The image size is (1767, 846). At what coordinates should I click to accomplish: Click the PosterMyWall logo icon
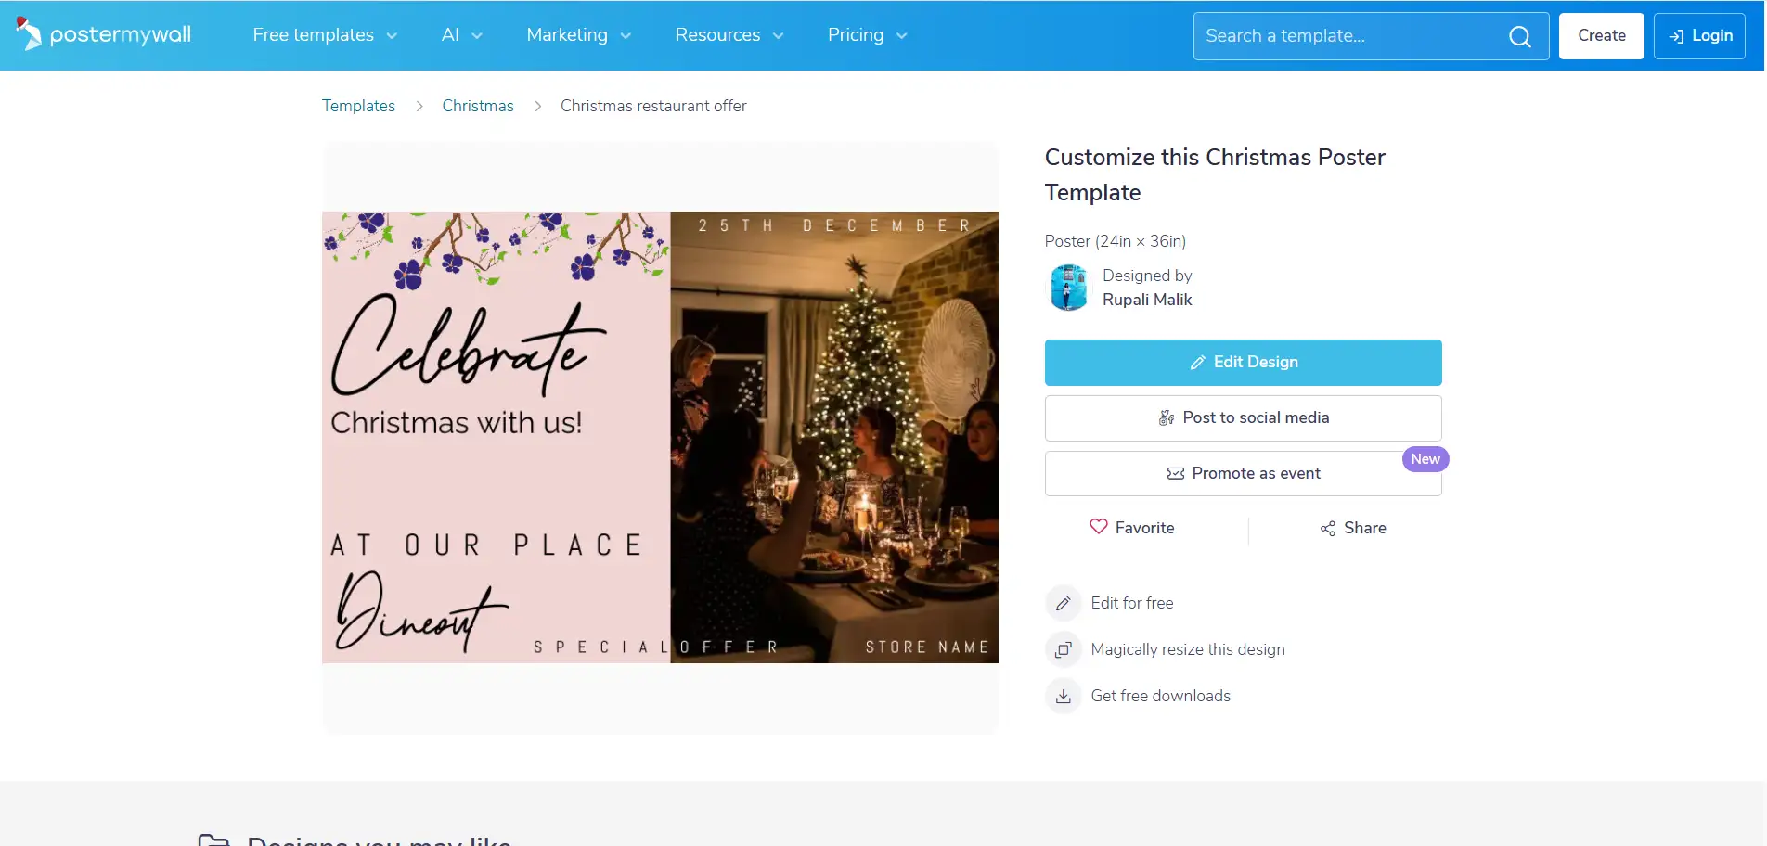coord(29,34)
